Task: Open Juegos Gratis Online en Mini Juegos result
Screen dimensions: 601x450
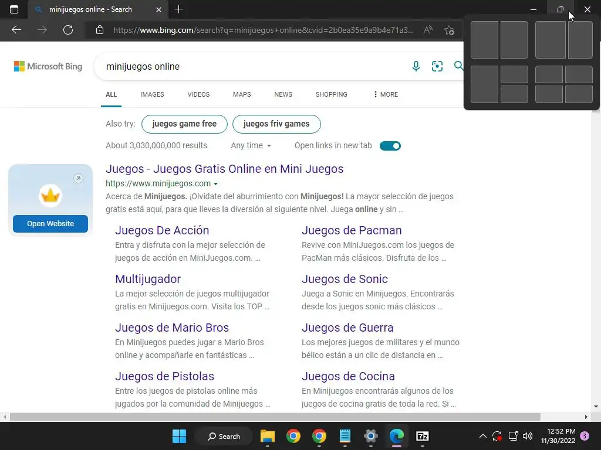Action: (225, 169)
